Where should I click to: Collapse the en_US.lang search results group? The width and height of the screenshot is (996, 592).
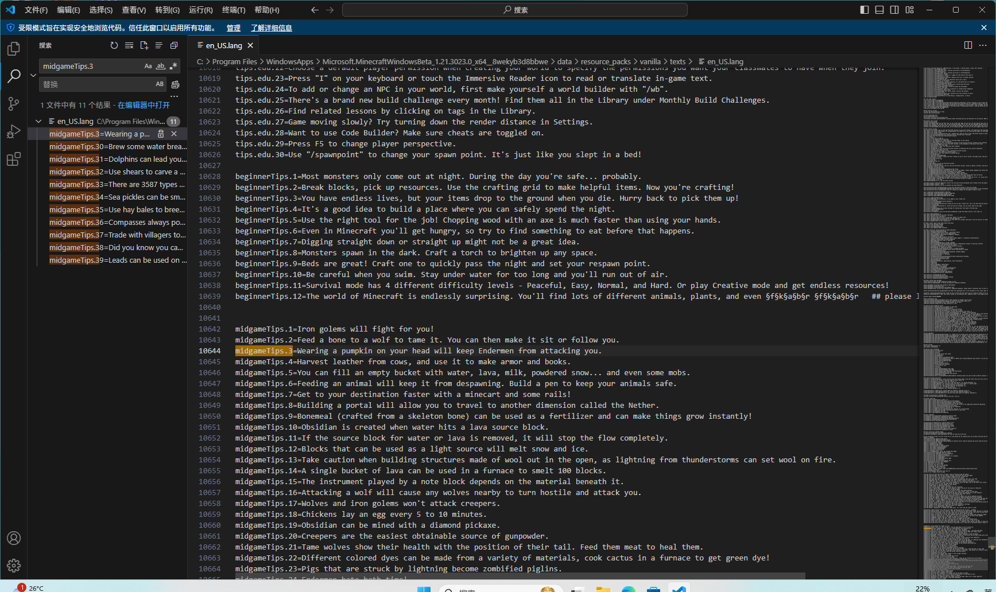38,121
